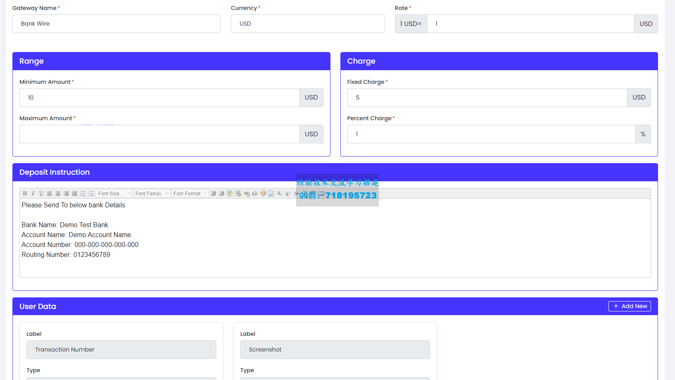Open the text color palette
The width and height of the screenshot is (675, 380).
pos(263,193)
